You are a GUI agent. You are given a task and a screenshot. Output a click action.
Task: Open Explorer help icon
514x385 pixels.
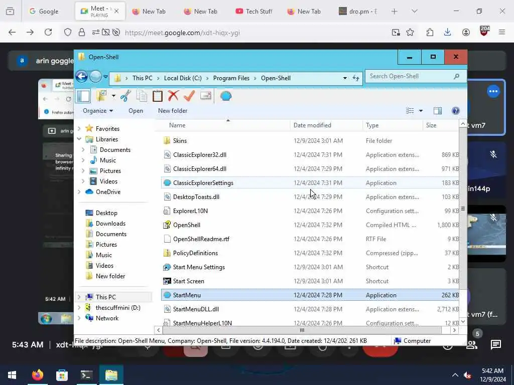point(456,111)
